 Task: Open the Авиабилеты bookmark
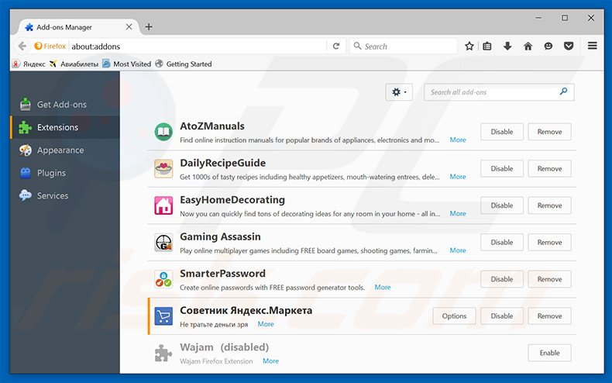click(x=74, y=64)
